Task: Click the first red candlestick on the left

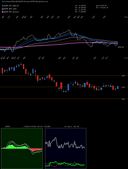Action: (x=2, y=71)
